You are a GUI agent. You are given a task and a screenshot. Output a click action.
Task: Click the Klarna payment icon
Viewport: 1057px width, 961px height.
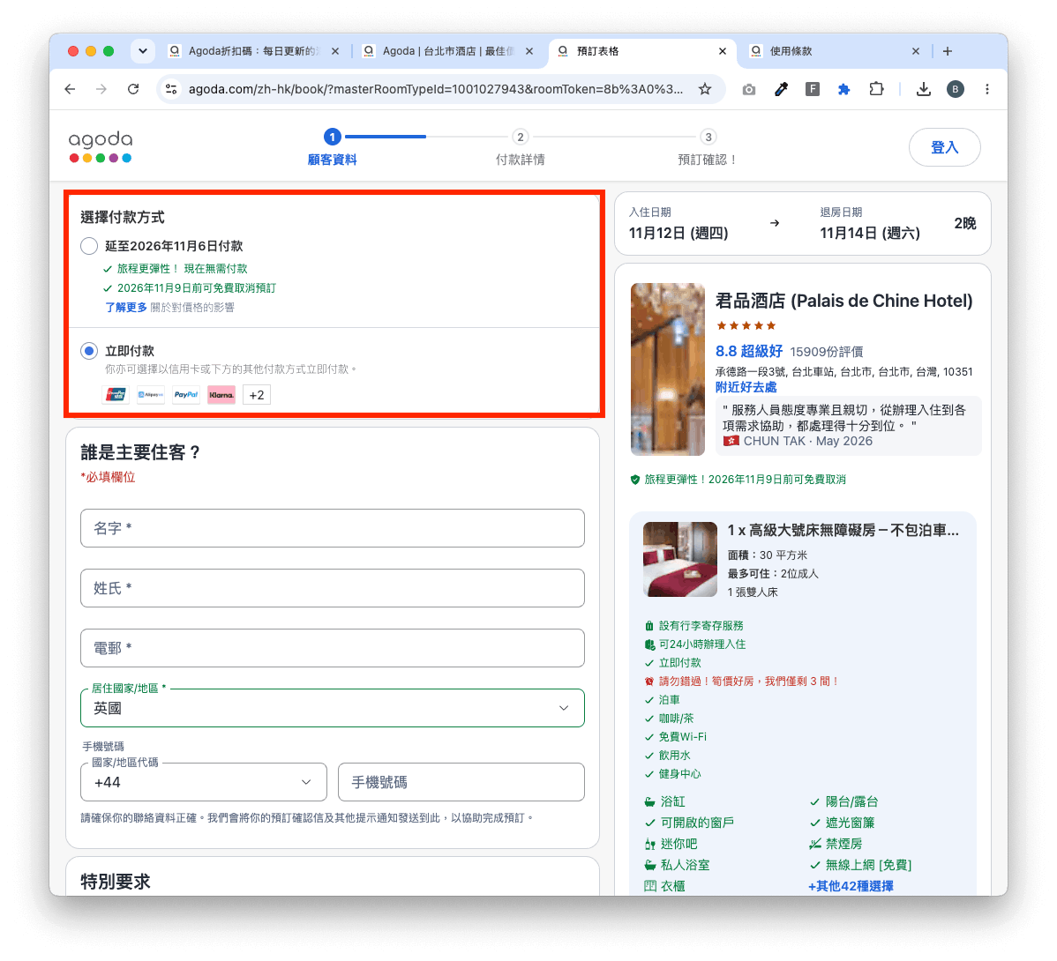221,395
